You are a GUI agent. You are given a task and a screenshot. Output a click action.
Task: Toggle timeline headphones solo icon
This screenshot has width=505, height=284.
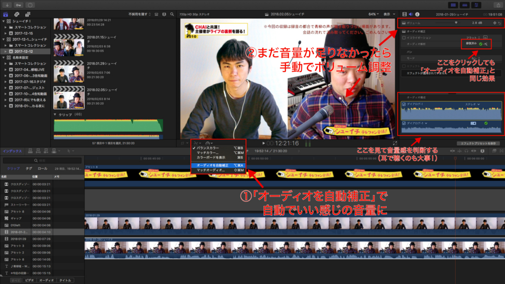tap(467, 151)
